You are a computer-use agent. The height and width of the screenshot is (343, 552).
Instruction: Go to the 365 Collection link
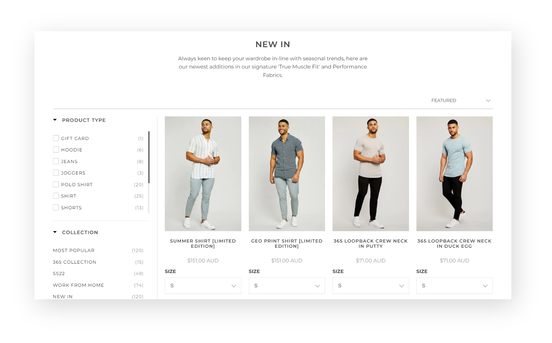75,262
